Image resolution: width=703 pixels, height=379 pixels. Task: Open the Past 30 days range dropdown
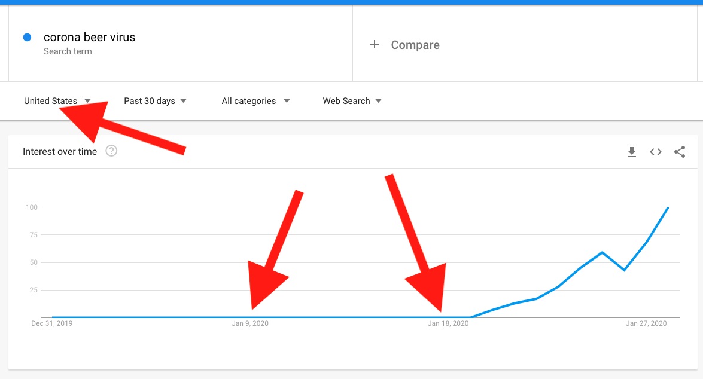point(155,101)
